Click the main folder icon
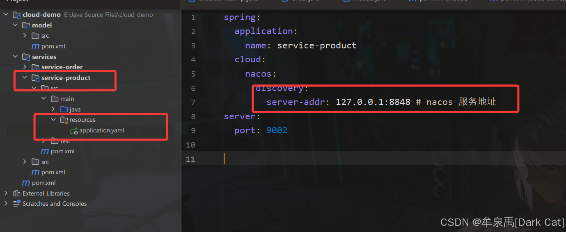Viewport: 566px width, 232px height. [x=55, y=99]
